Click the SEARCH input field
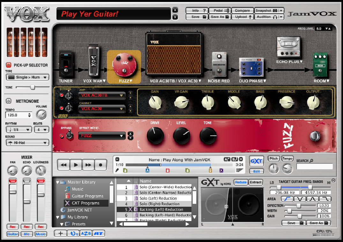Viewport: 343px width, 242px height. (315, 166)
